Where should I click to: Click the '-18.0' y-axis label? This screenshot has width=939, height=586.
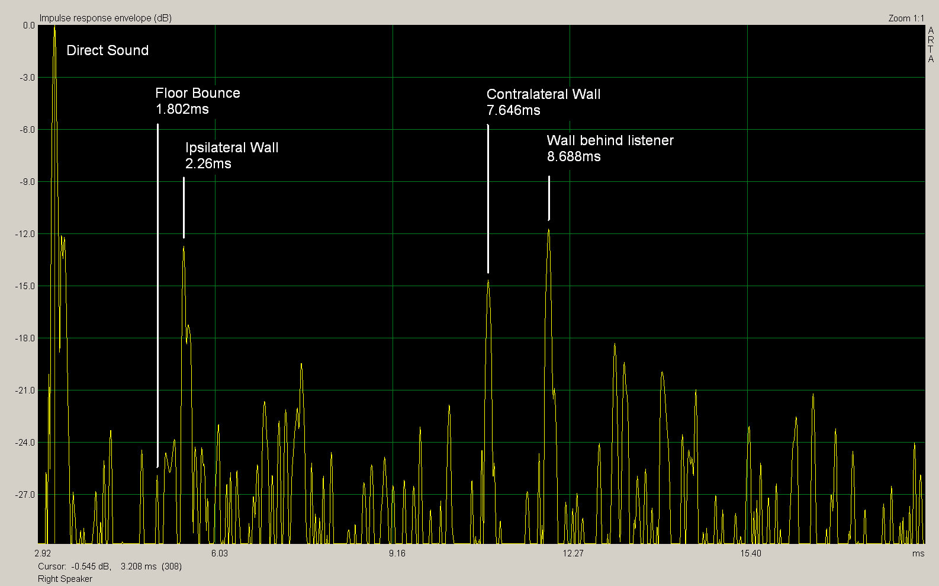point(26,338)
